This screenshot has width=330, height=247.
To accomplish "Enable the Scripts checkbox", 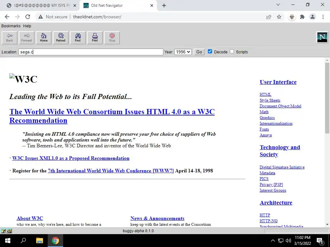I will (x=232, y=51).
